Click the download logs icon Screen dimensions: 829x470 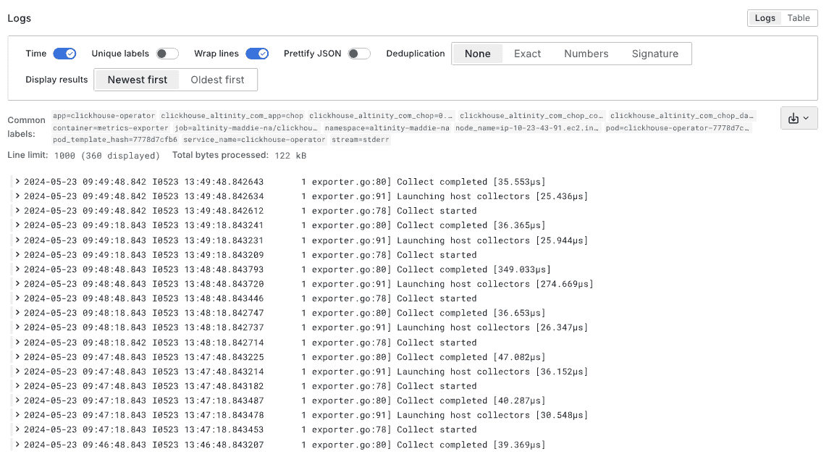point(795,117)
